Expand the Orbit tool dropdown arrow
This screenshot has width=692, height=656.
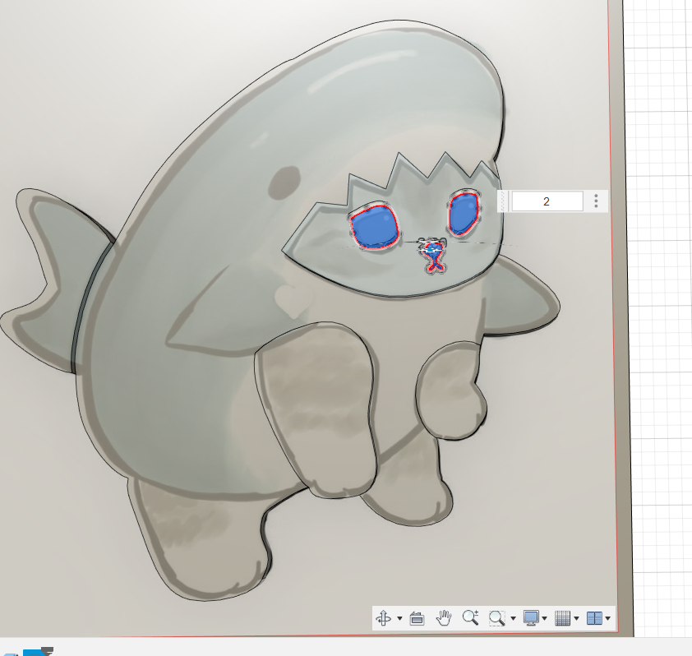click(x=399, y=617)
